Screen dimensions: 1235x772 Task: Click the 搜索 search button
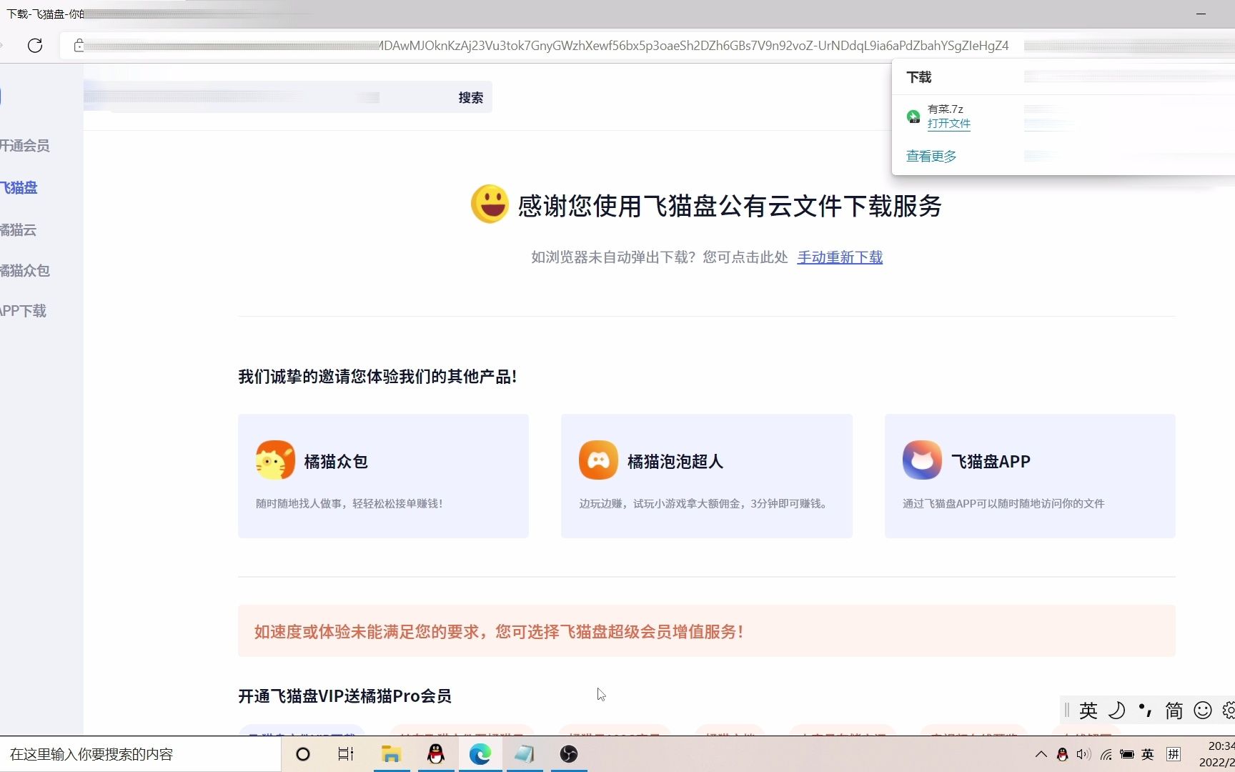[470, 98]
